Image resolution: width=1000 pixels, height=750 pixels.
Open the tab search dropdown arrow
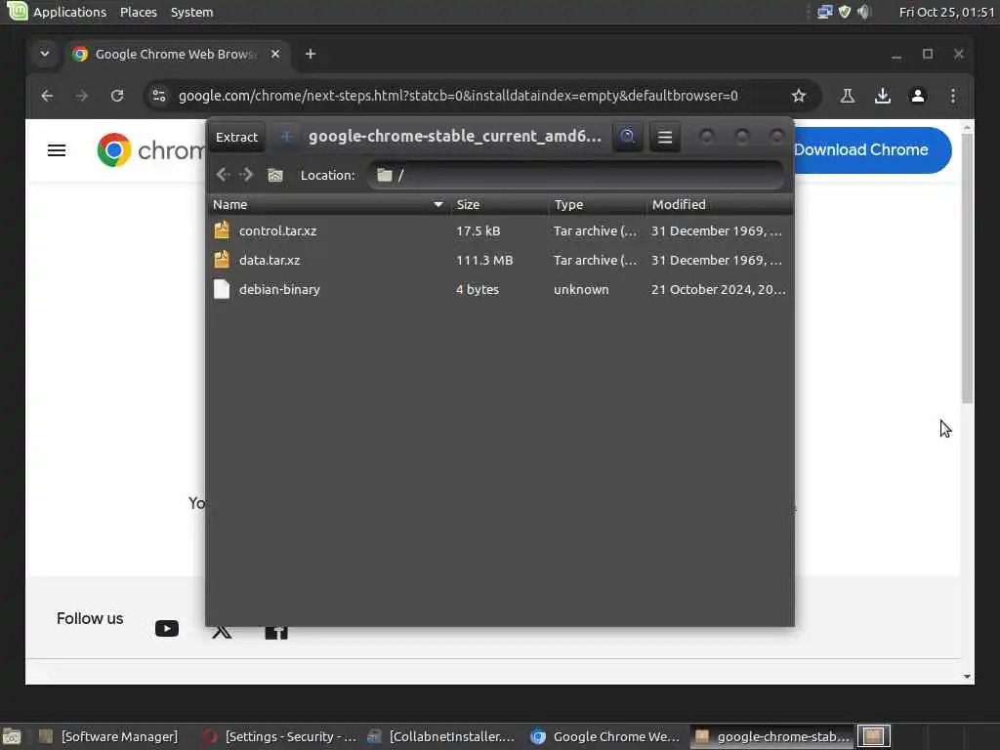pyautogui.click(x=45, y=55)
